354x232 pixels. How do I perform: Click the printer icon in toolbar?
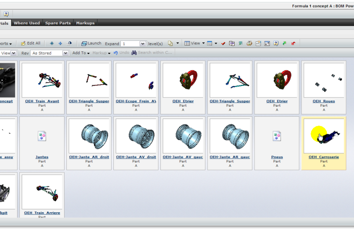(x=249, y=44)
